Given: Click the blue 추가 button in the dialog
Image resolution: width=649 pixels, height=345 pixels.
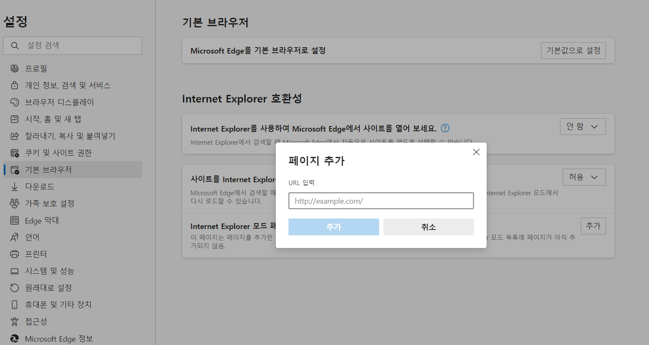Looking at the screenshot, I should click(x=334, y=227).
